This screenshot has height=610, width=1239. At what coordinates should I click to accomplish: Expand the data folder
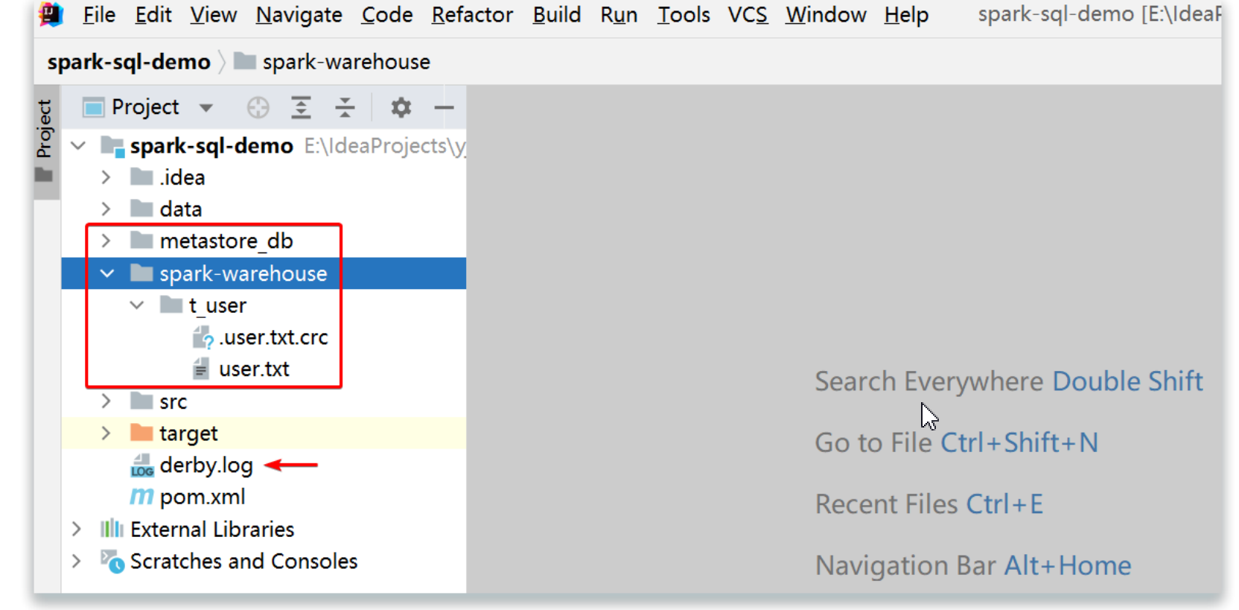click(x=106, y=209)
